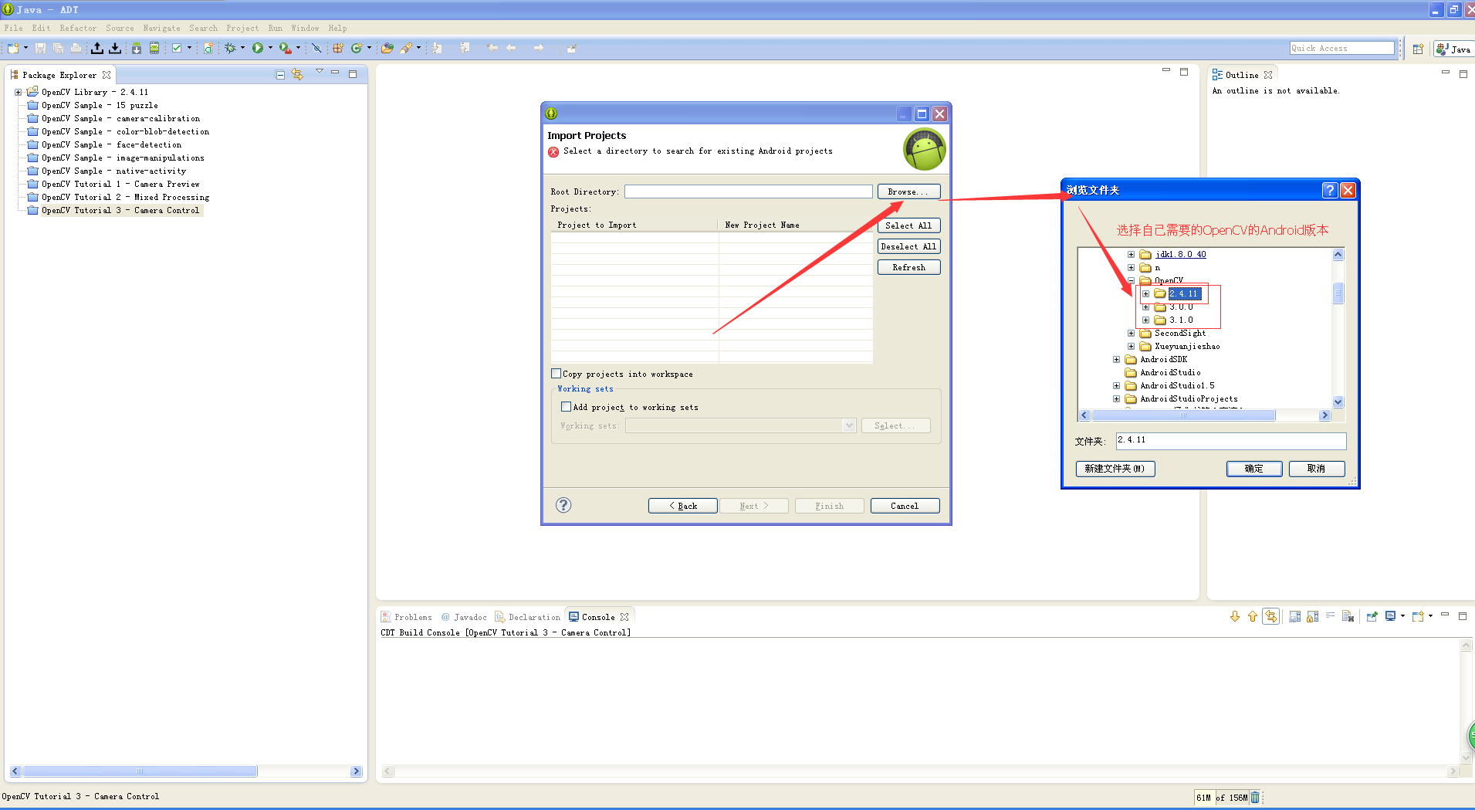Click the Browse... button
Screen dimensions: 1475x810
click(908, 191)
